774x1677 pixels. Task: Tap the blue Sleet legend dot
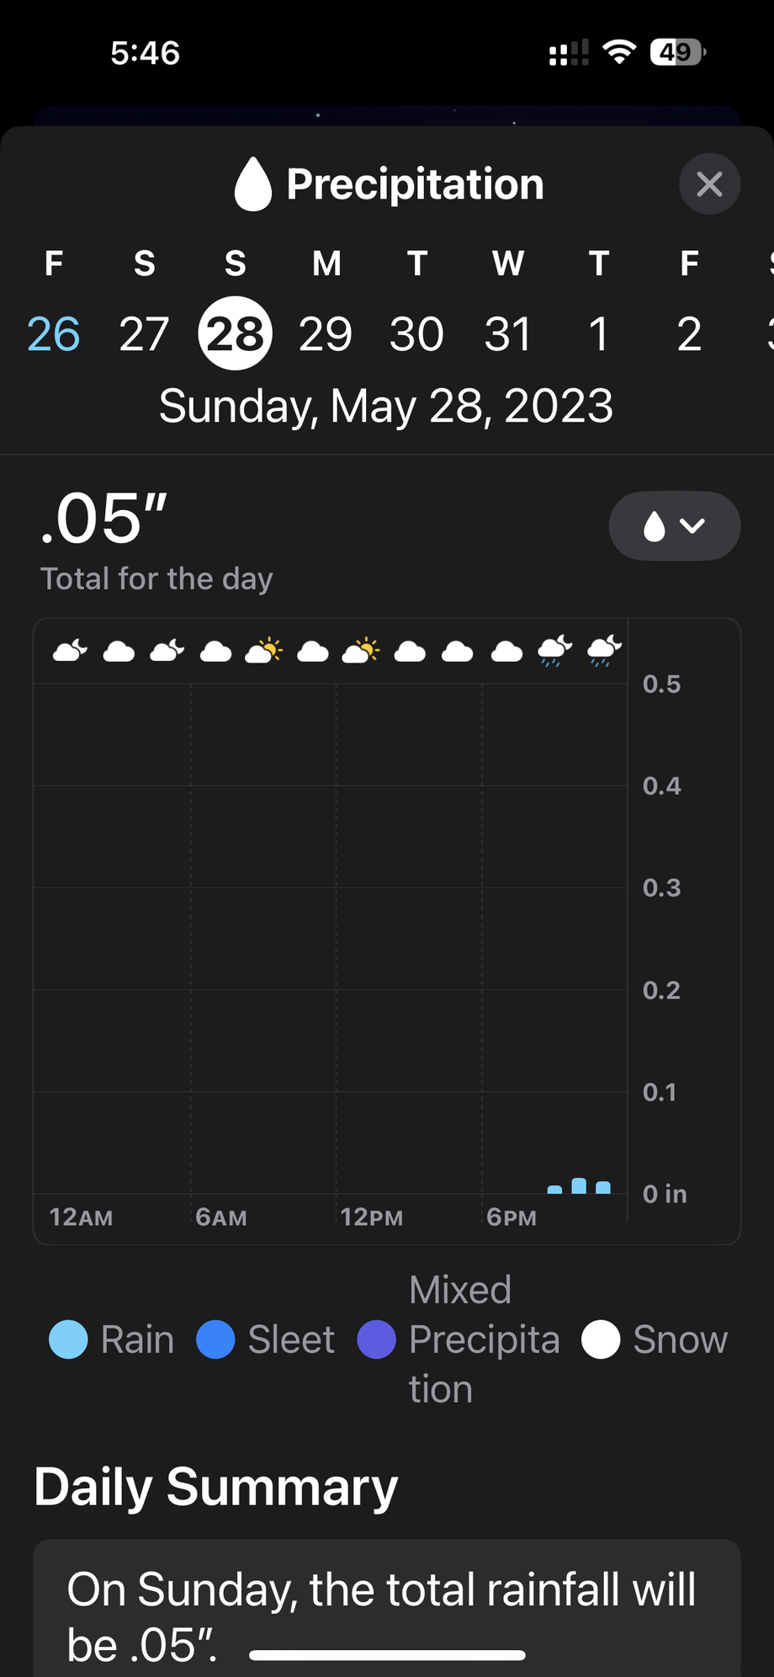point(215,1339)
